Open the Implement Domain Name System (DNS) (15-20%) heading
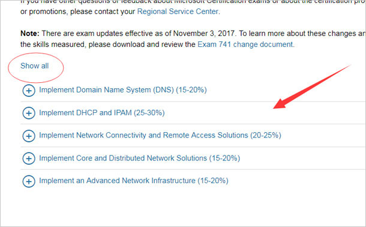Image resolution: width=366 pixels, height=227 pixels. click(123, 90)
